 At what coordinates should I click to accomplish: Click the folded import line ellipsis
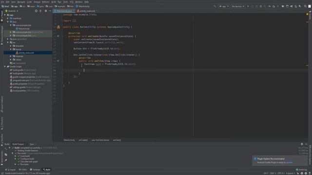(74, 20)
